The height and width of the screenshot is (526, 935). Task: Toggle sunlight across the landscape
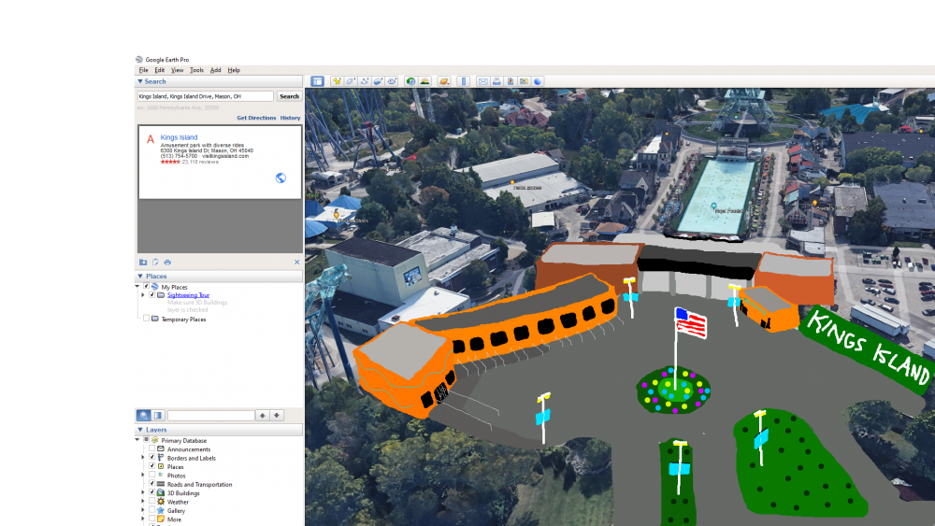click(424, 81)
